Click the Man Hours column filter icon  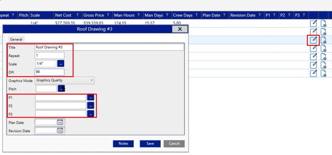(x=139, y=15)
